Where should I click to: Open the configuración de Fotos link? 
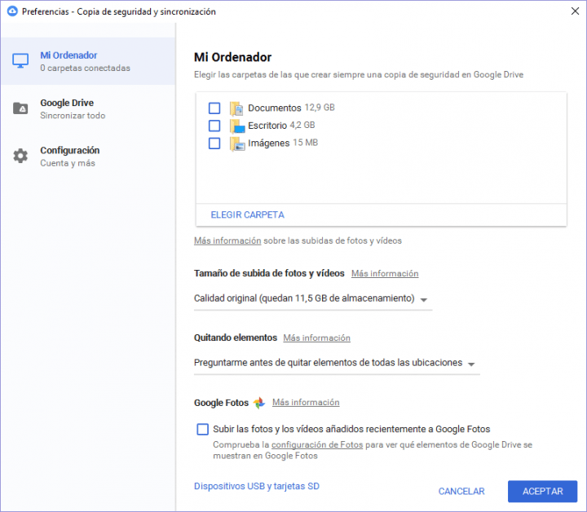317,444
